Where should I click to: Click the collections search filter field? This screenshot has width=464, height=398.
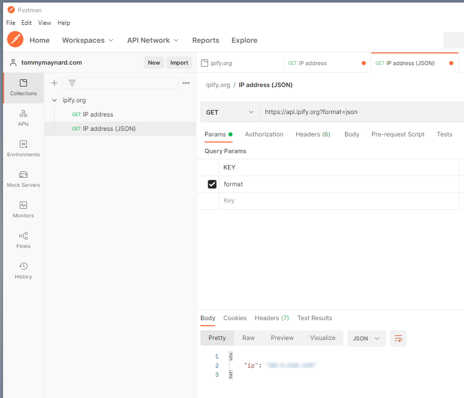[121, 83]
